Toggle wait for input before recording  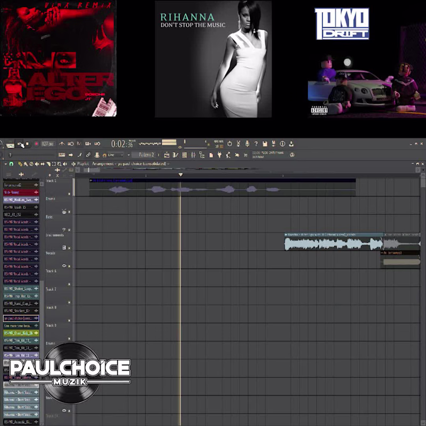(x=71, y=144)
